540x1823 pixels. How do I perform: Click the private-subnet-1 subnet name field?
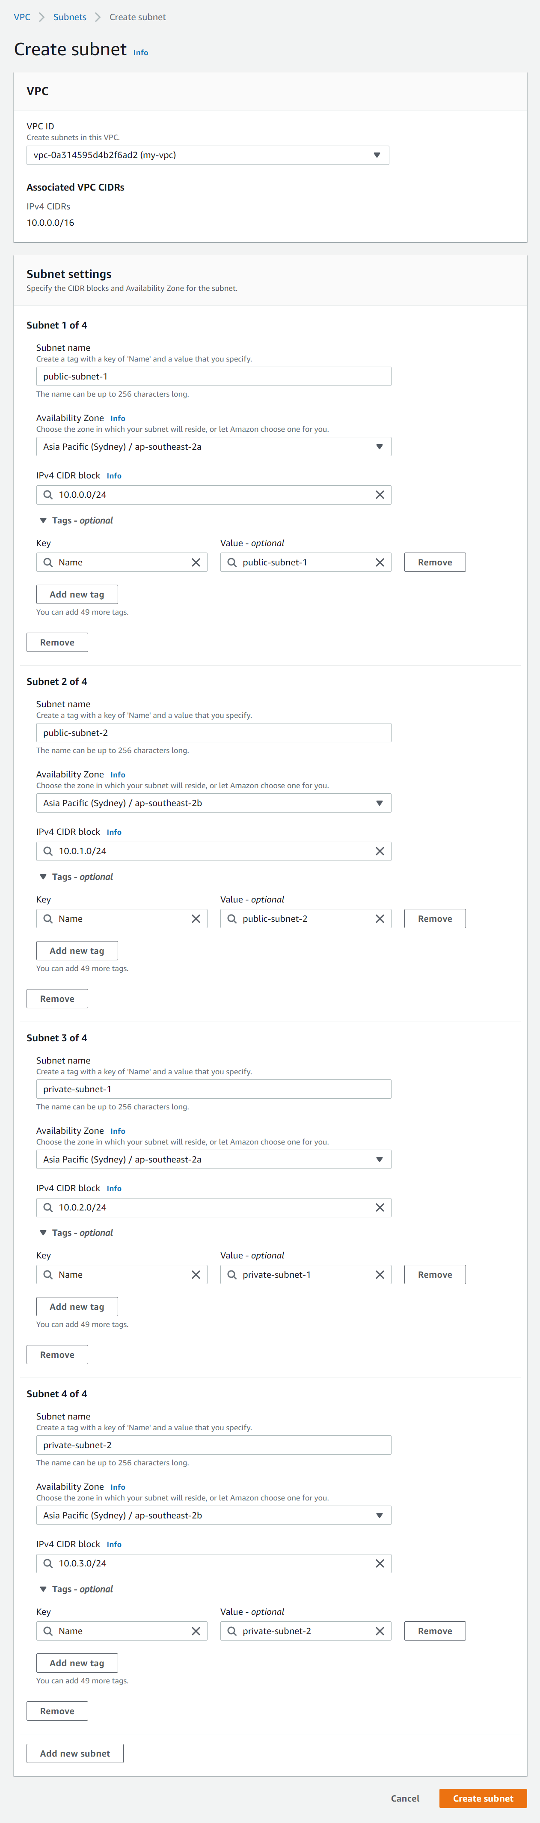click(x=214, y=1089)
